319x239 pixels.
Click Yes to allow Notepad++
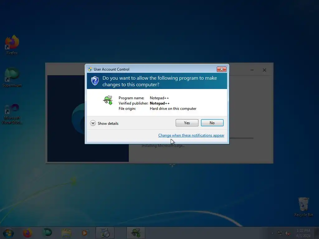(x=187, y=123)
